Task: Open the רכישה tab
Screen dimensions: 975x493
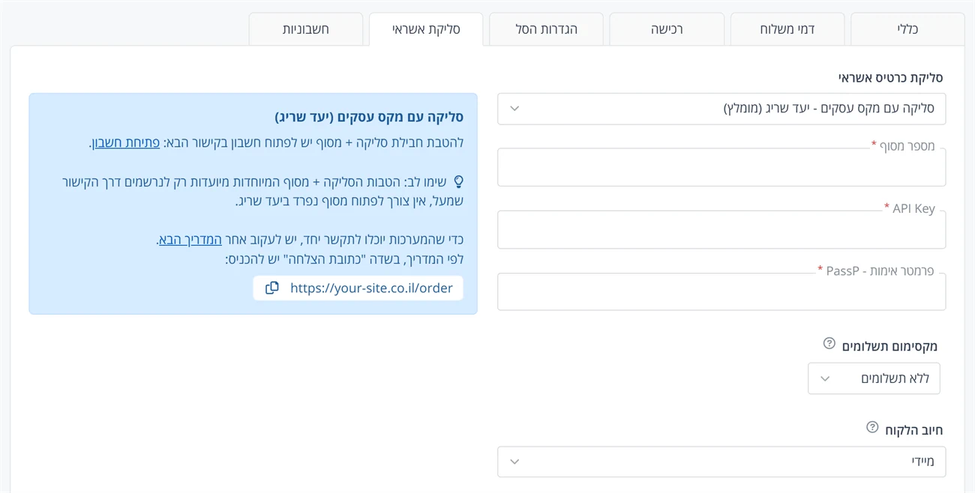Action: point(667,29)
